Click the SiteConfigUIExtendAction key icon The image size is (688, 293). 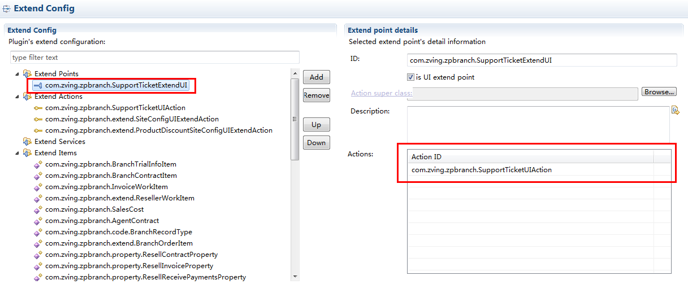[38, 119]
